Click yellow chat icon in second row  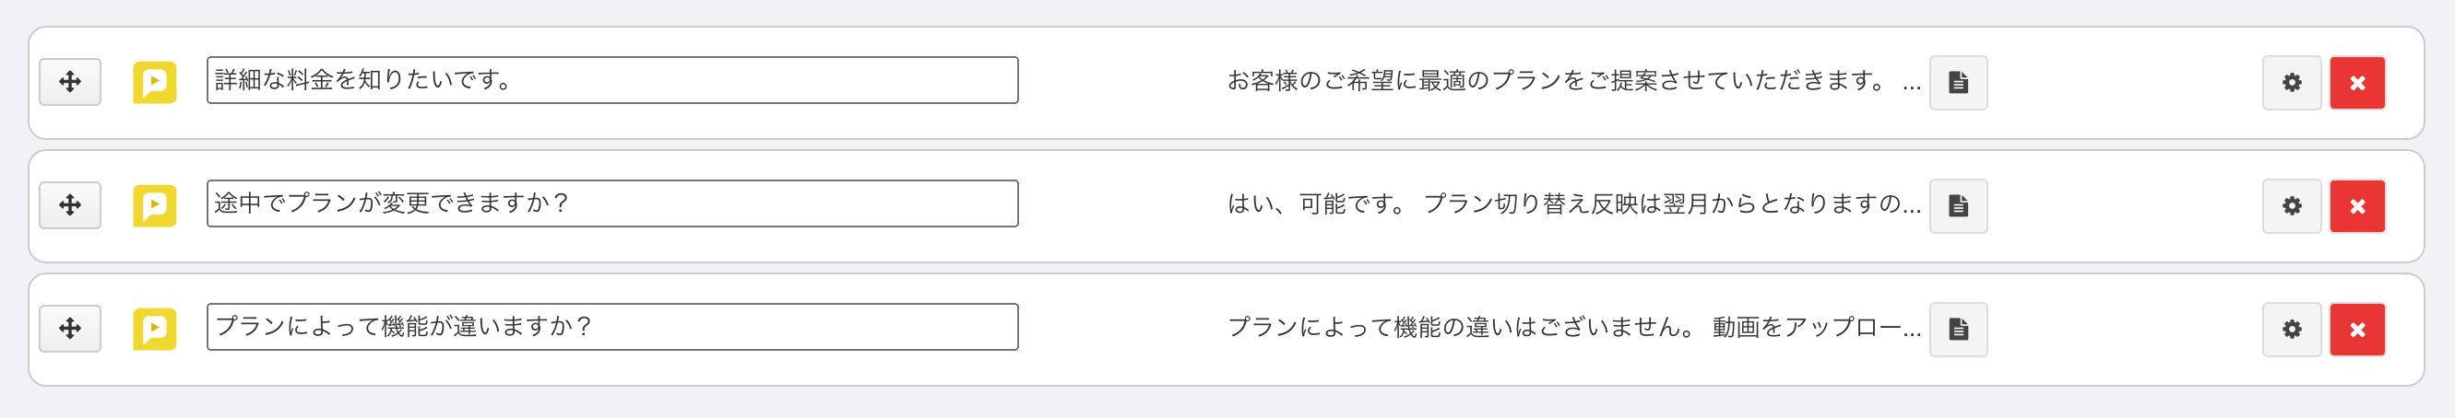[x=154, y=205]
